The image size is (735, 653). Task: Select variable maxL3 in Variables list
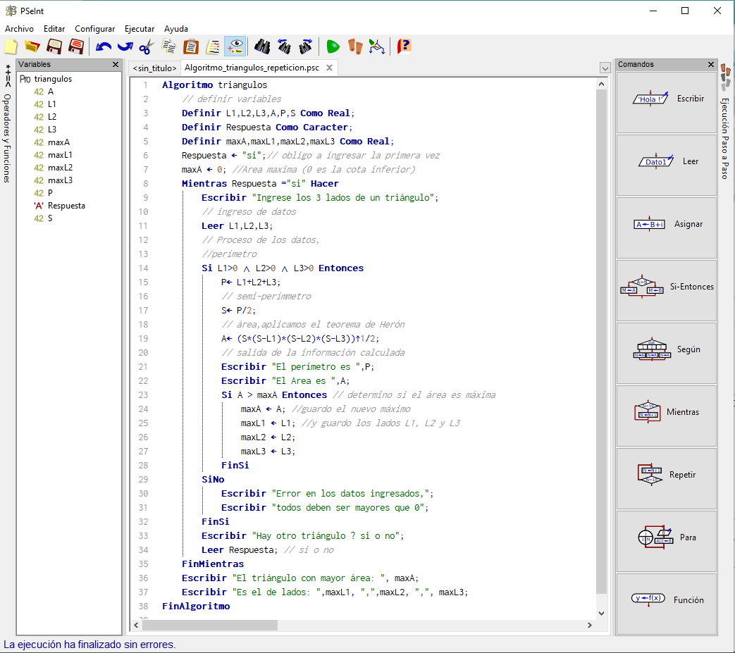(x=60, y=180)
